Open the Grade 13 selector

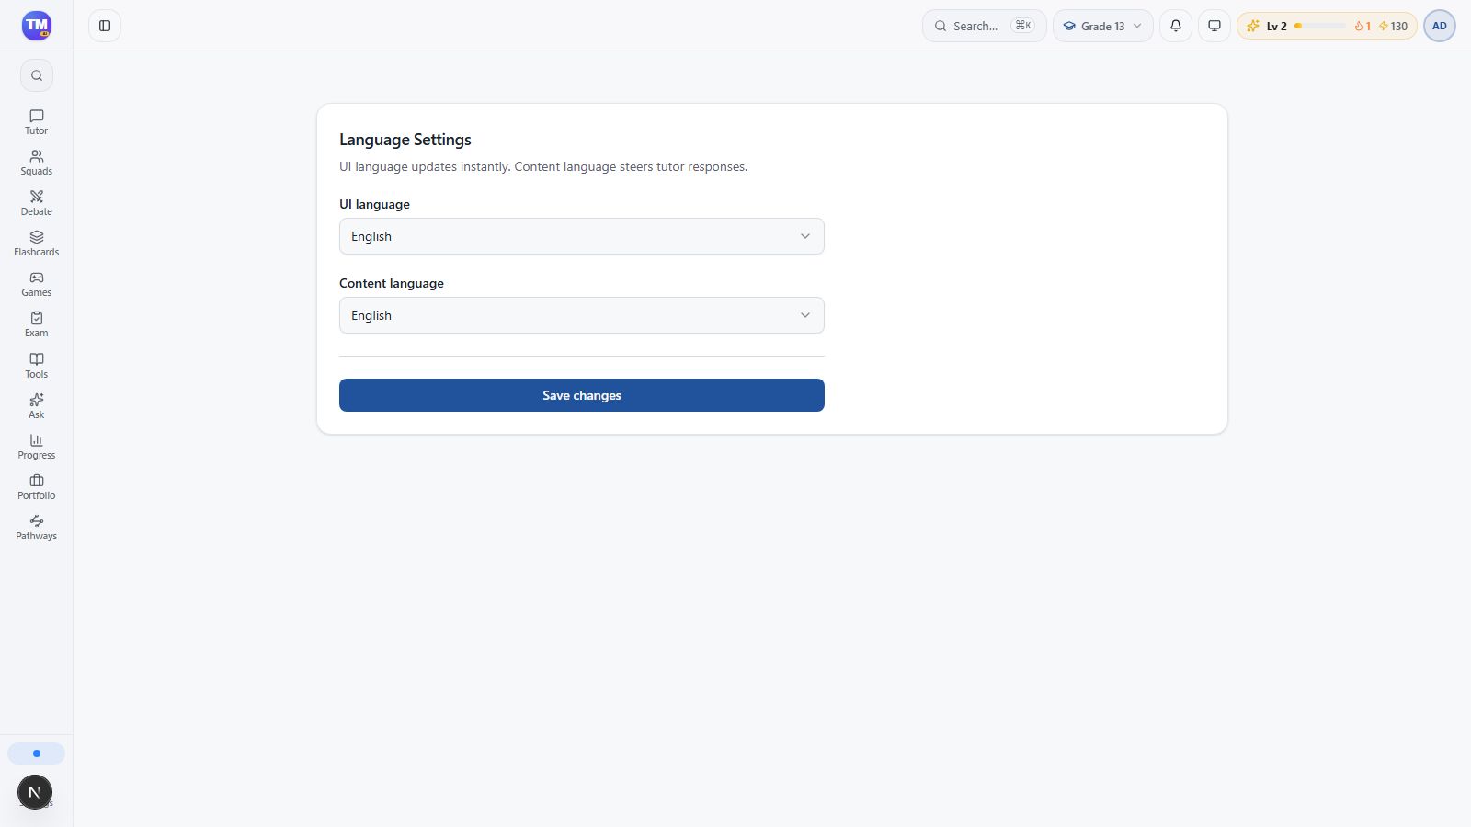(1103, 26)
